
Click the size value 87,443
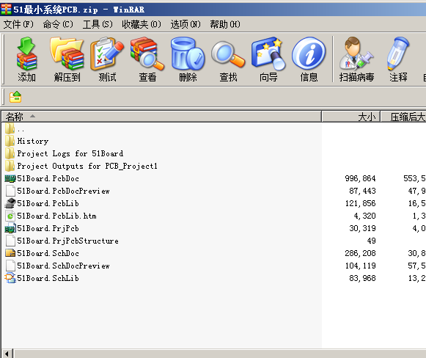(362, 191)
